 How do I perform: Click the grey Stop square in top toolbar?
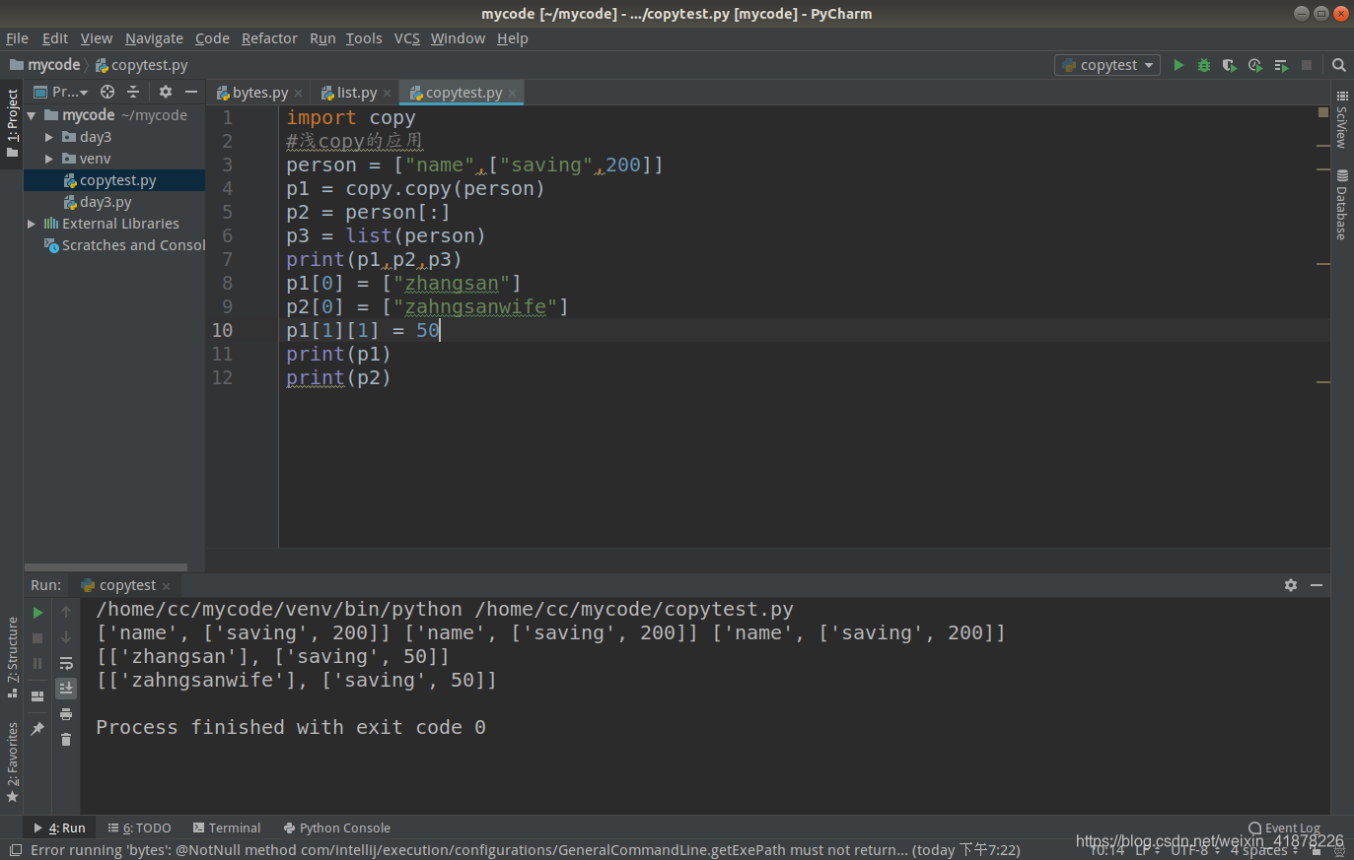[x=1307, y=65]
